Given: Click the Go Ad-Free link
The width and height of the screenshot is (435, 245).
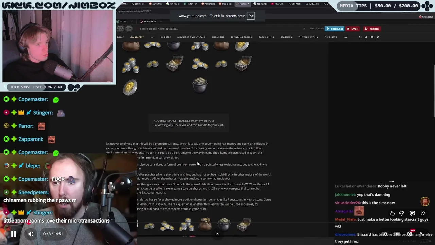Looking at the screenshot, I should 137,37.
